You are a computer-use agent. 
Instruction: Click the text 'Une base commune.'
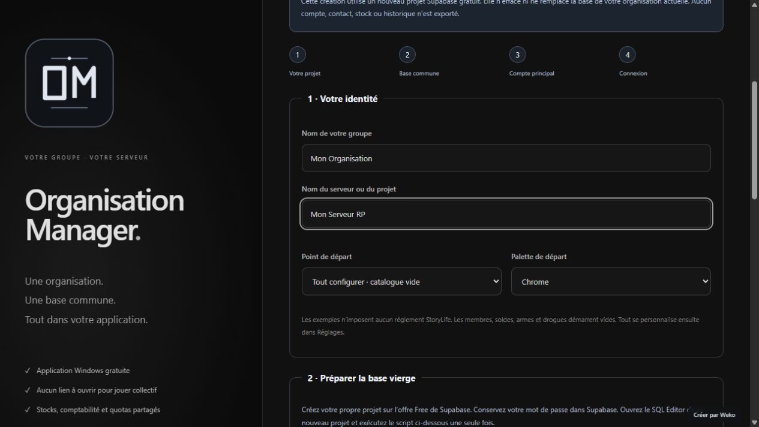coord(70,300)
